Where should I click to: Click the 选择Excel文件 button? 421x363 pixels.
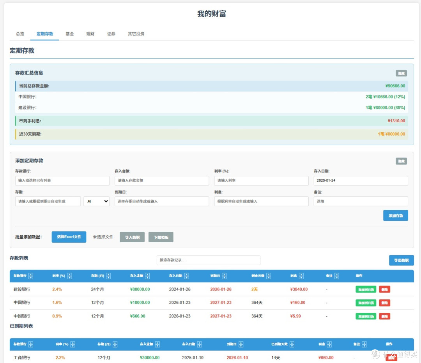coord(69,237)
